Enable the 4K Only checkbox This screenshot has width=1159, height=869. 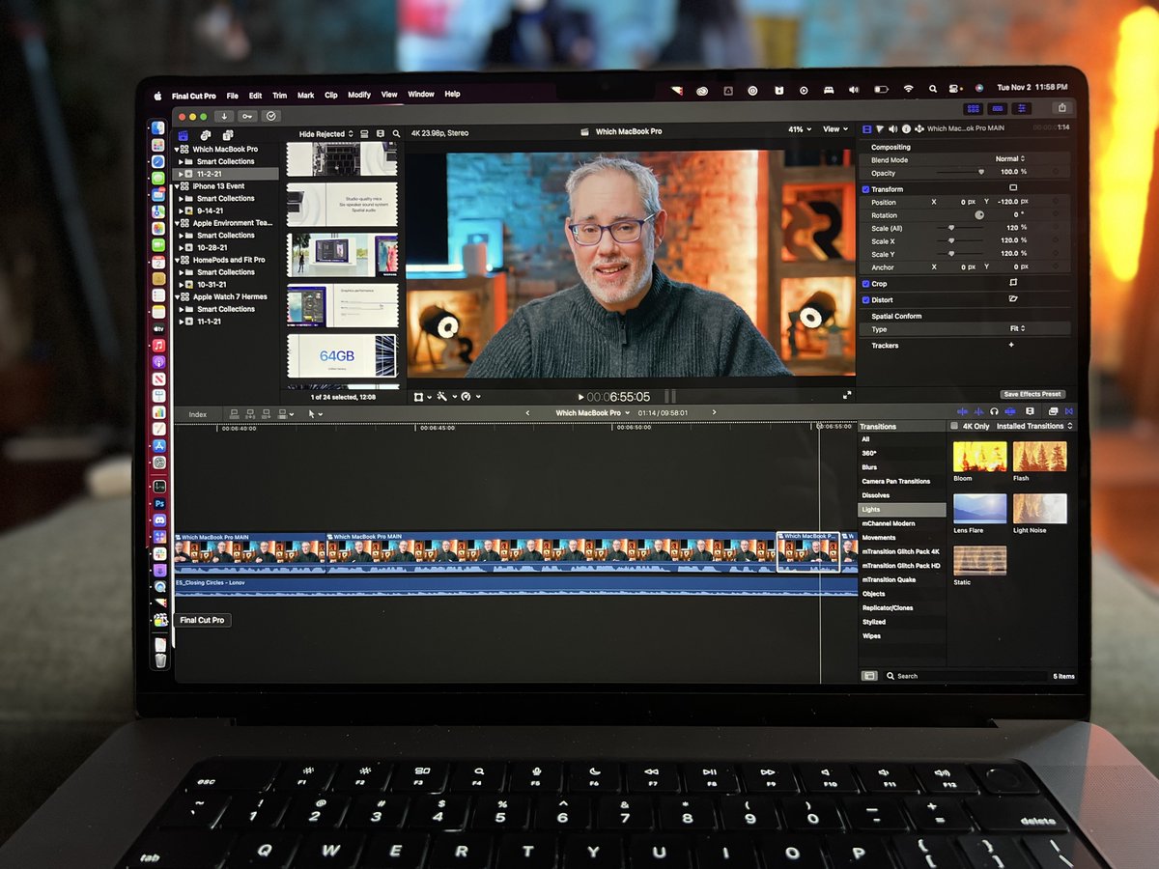coord(955,426)
